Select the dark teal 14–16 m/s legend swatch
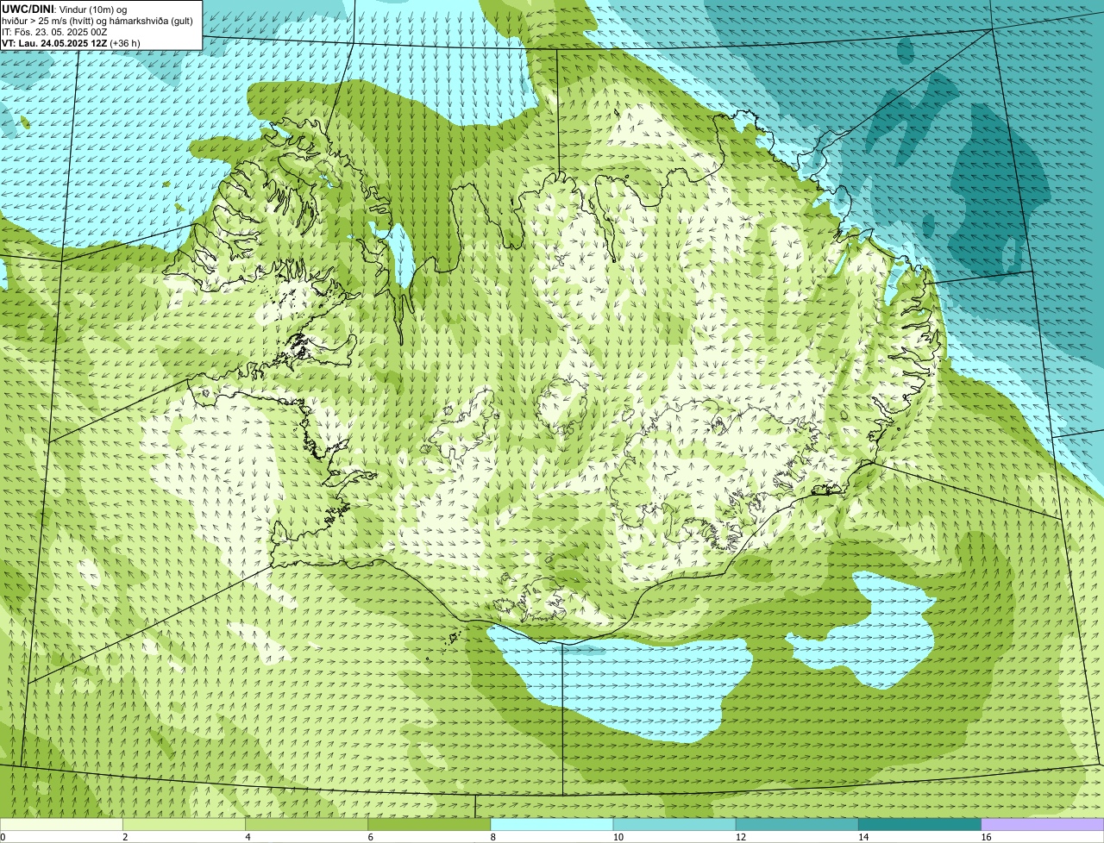The width and height of the screenshot is (1104, 843). pos(919,825)
